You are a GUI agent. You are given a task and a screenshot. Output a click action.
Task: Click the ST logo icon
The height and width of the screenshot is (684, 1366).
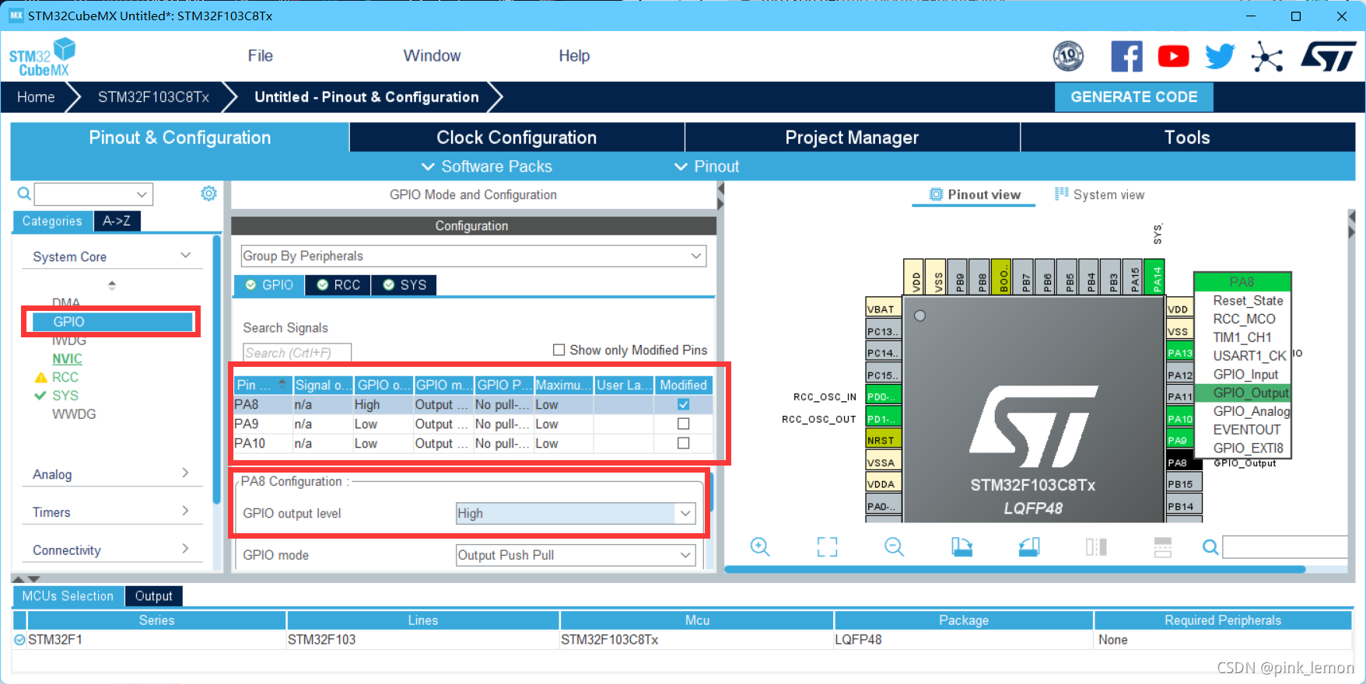coord(1329,56)
